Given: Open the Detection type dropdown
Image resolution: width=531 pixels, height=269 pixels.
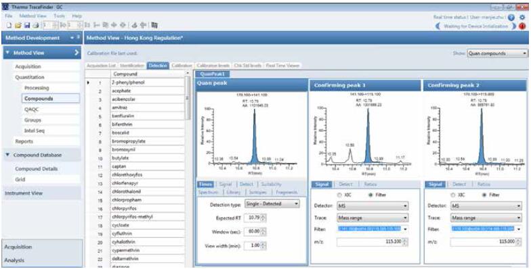Looking at the screenshot, I should click(x=272, y=204).
